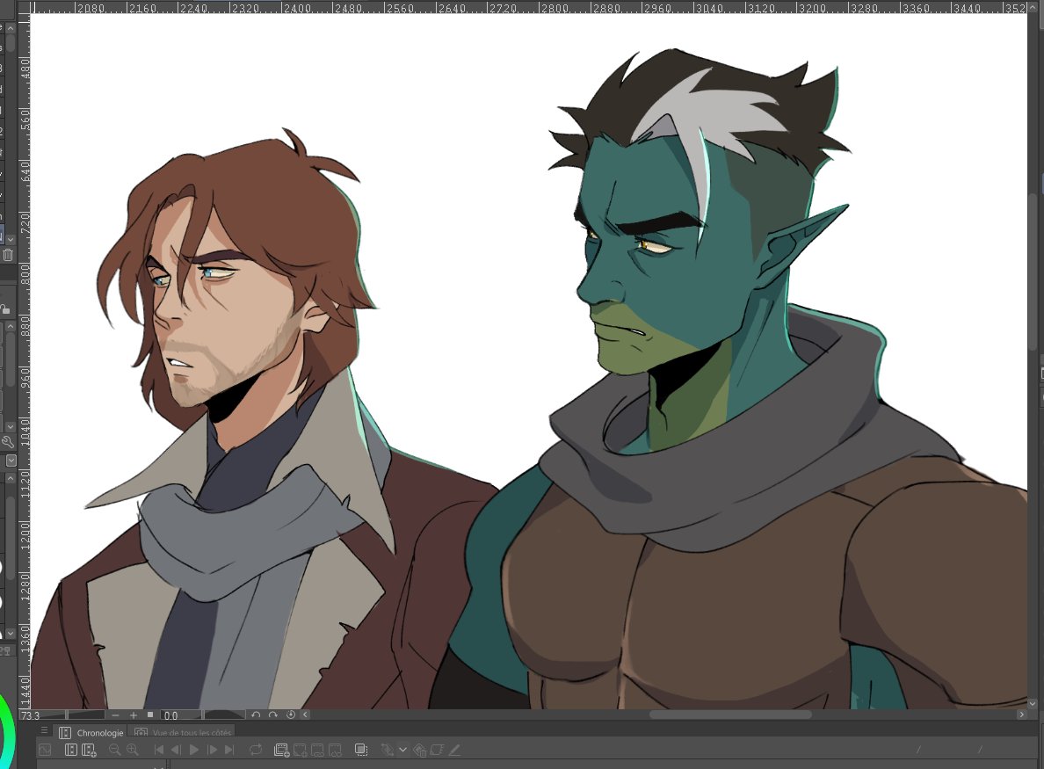
Task: Expand the boxed chevron dropdown below wrench
Action: point(11,460)
